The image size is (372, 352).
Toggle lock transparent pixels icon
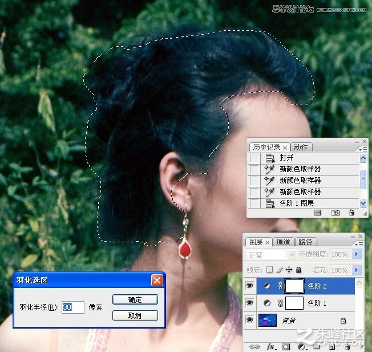pos(269,270)
